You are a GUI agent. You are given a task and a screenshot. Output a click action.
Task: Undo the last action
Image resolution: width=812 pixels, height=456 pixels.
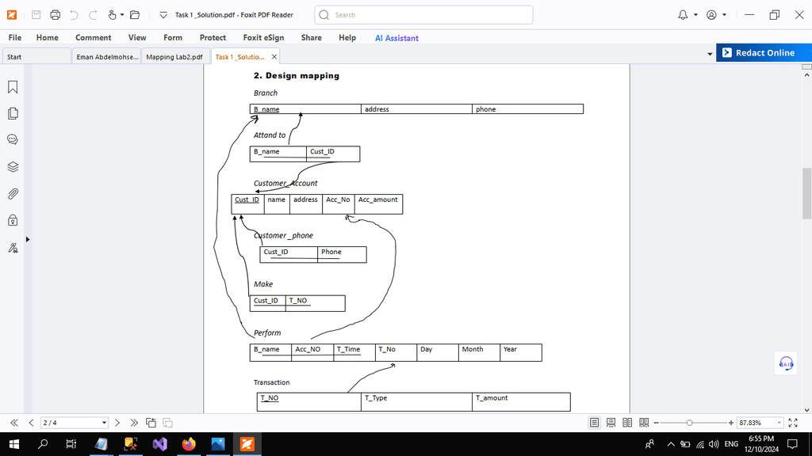click(74, 15)
